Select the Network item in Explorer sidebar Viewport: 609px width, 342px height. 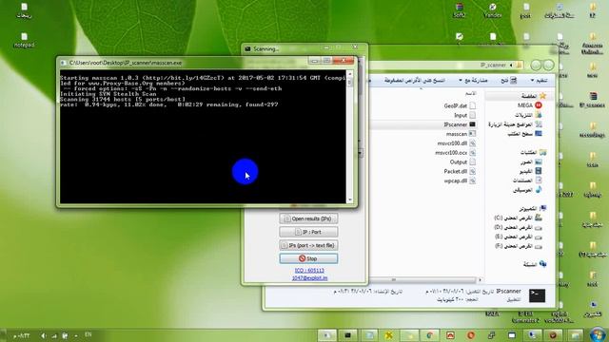tap(535, 264)
